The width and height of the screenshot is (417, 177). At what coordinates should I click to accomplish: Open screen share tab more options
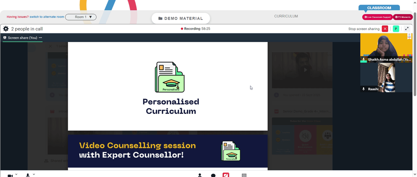40,38
